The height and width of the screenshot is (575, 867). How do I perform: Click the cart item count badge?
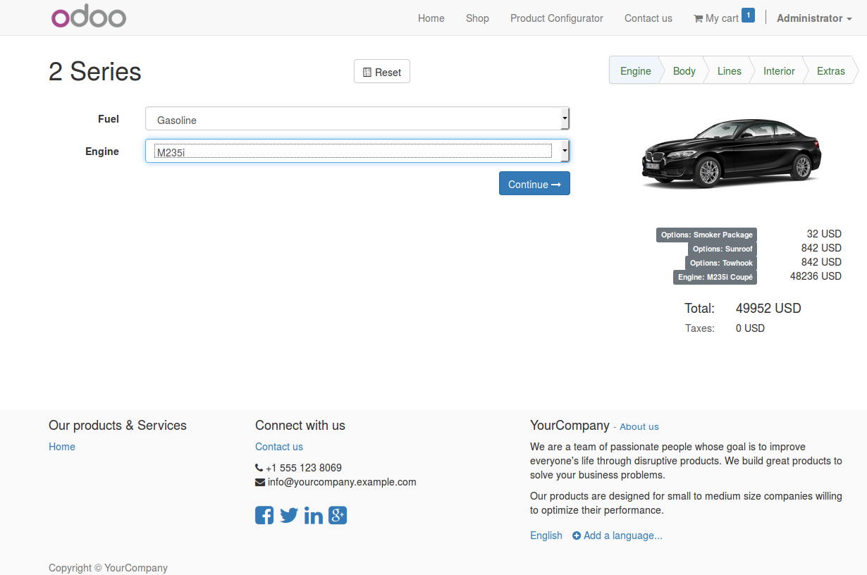tap(748, 15)
